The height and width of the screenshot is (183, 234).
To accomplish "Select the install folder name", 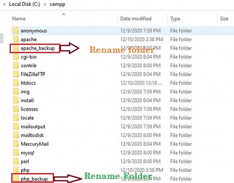I will [27, 101].
